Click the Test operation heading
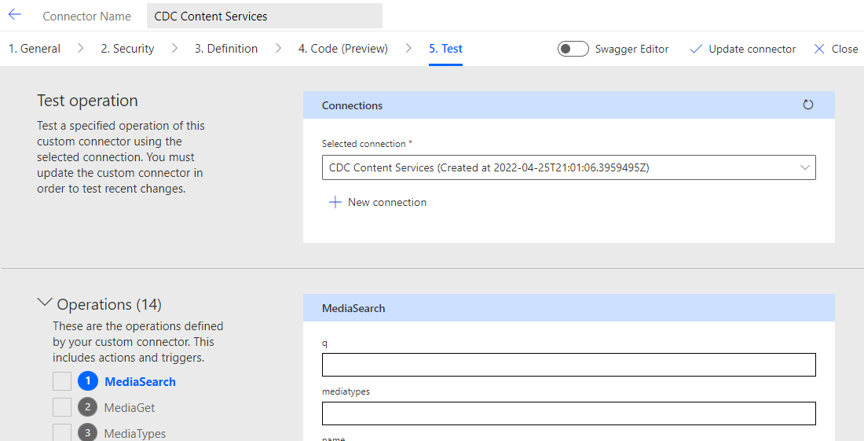Screen dimensions: 864x441 [88, 101]
